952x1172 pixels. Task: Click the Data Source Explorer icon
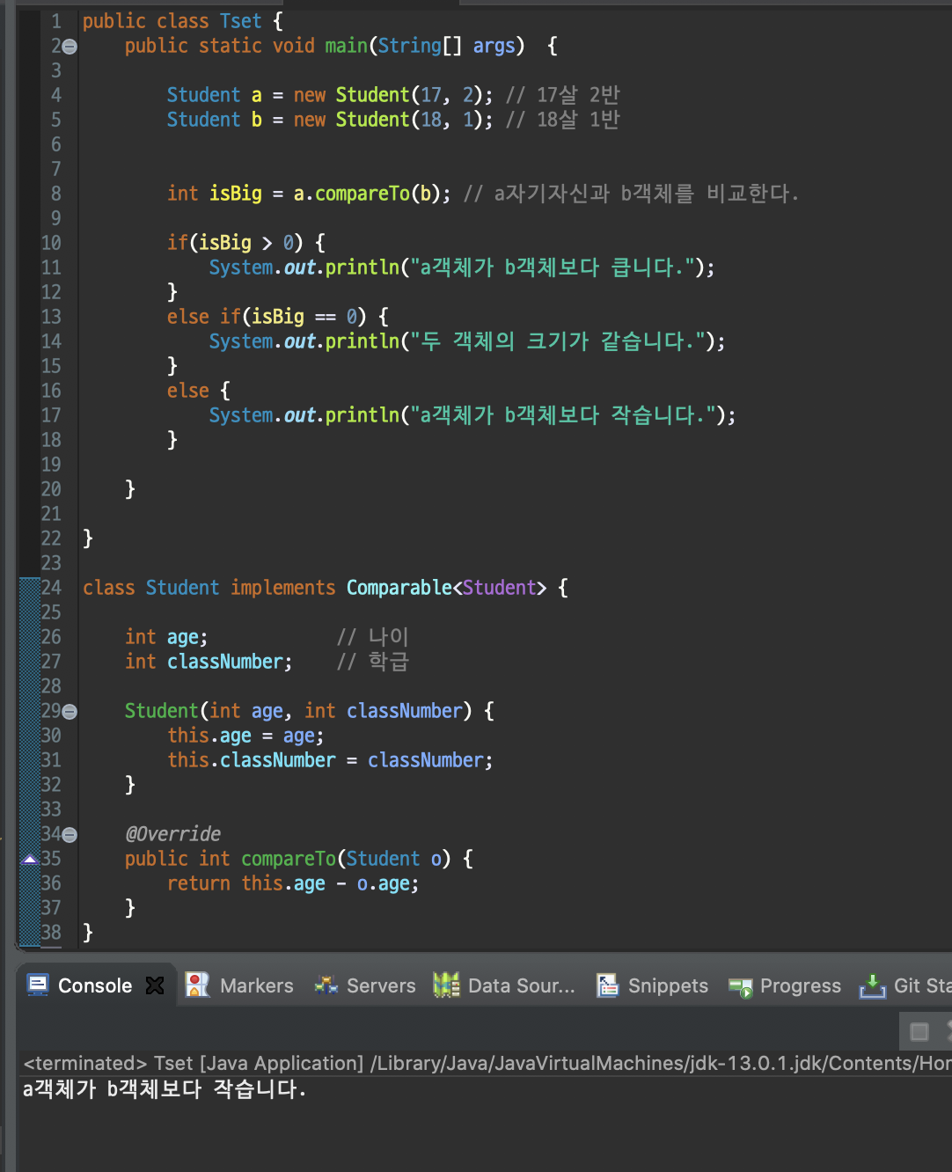pyautogui.click(x=446, y=985)
